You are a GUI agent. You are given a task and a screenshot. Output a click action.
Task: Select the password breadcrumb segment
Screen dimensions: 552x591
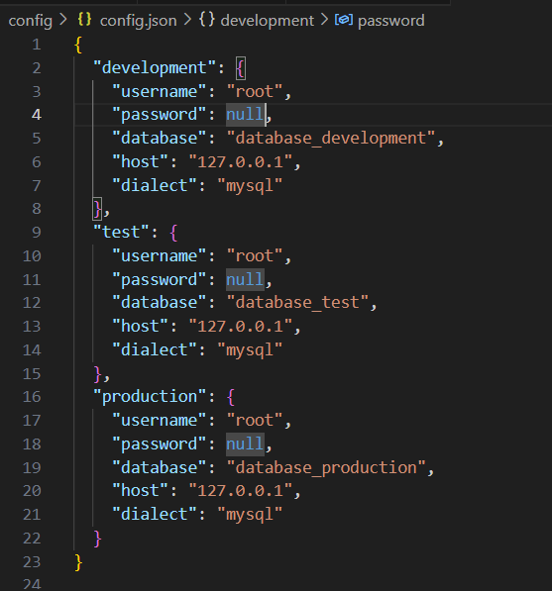click(390, 21)
